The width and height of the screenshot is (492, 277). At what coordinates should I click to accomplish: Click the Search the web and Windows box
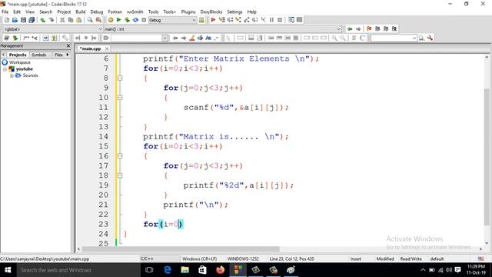tap(78, 270)
